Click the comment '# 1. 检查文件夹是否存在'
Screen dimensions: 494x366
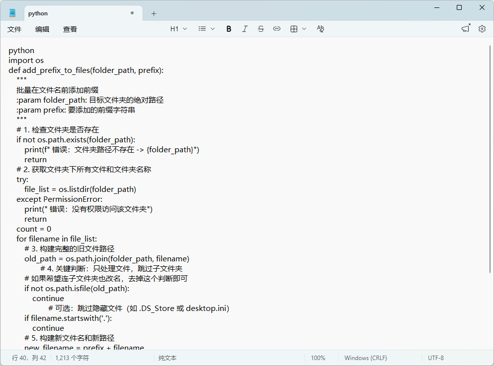click(x=58, y=130)
